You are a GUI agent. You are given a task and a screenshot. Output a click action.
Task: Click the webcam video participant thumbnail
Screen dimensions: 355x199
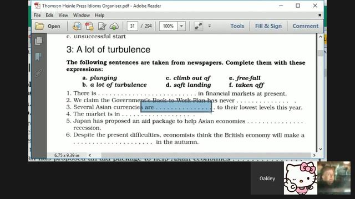(334, 178)
